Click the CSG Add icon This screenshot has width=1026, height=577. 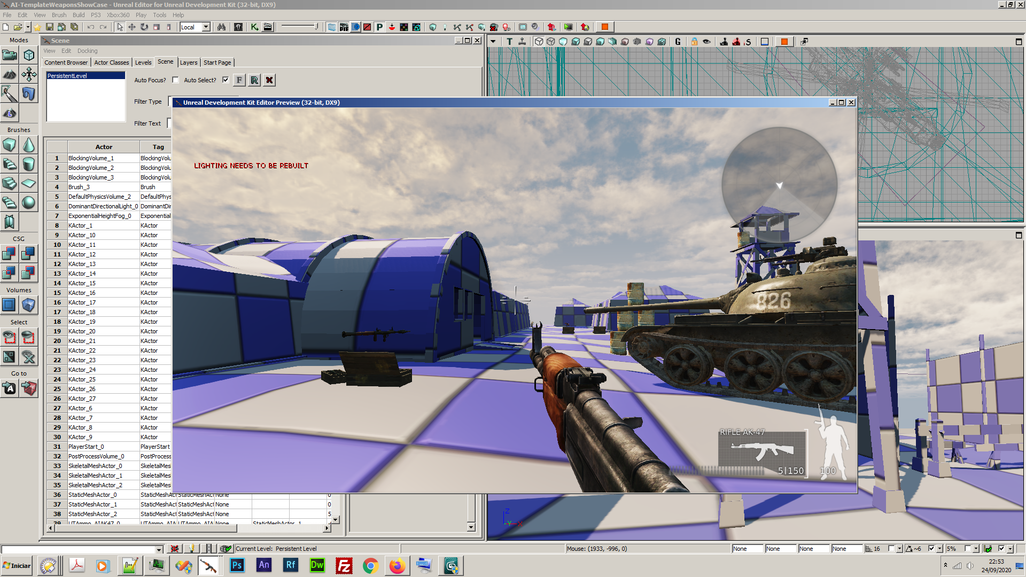[x=10, y=254]
